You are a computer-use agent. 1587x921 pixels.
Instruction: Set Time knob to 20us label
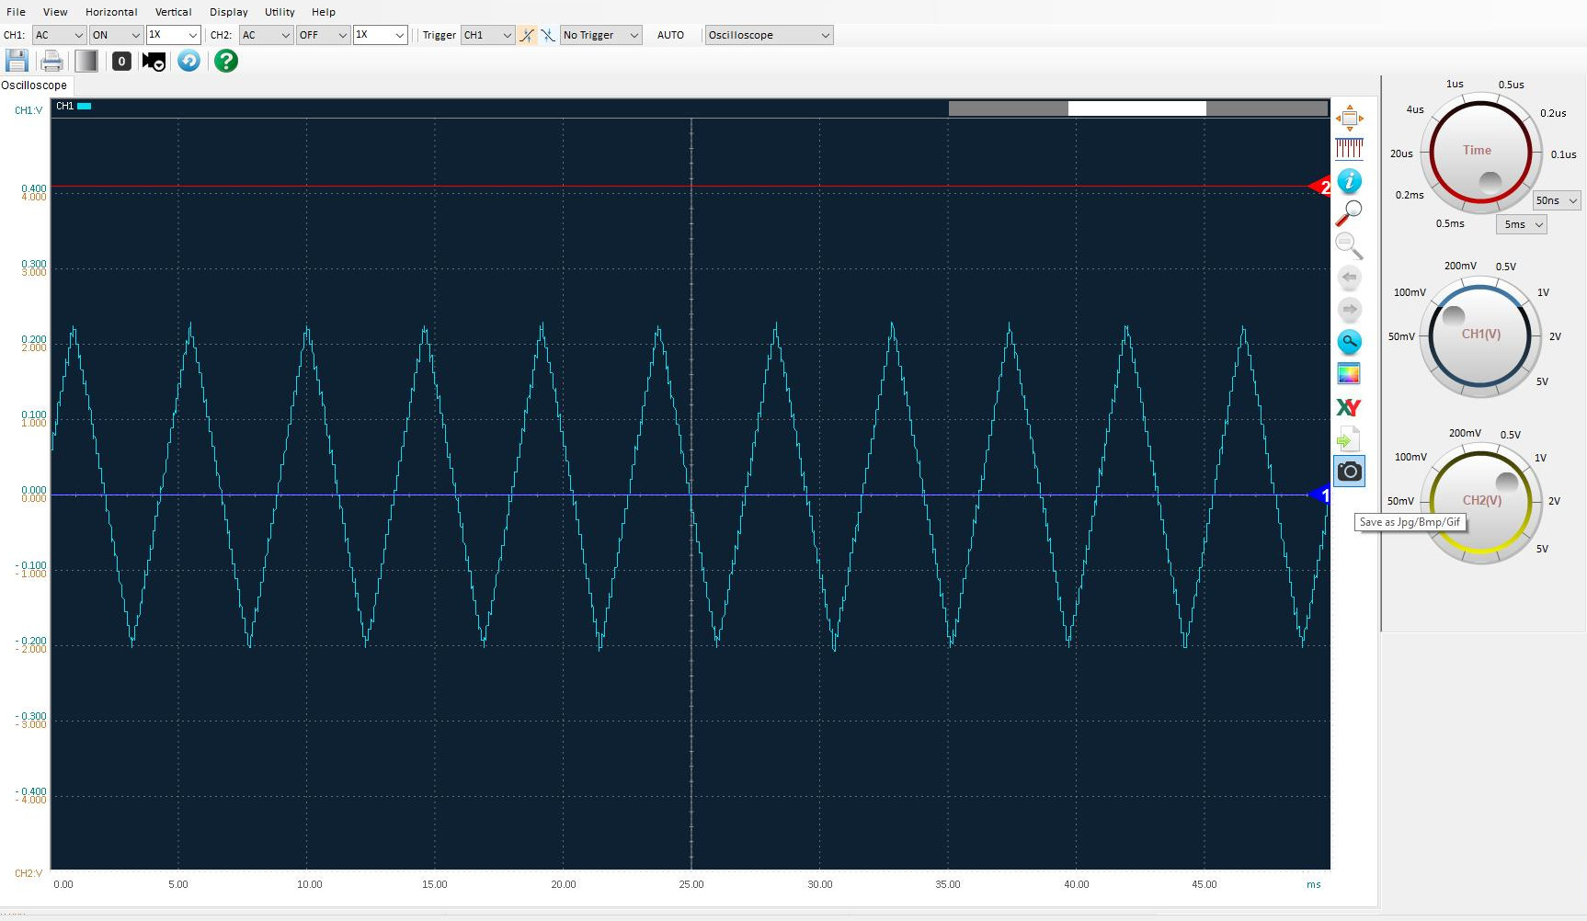point(1401,153)
